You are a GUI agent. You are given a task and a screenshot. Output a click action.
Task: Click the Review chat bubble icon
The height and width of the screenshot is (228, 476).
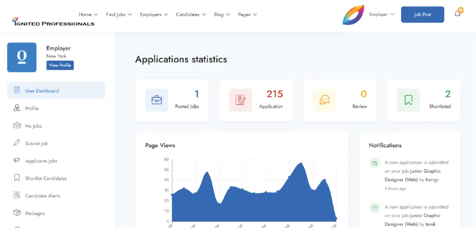point(324,100)
